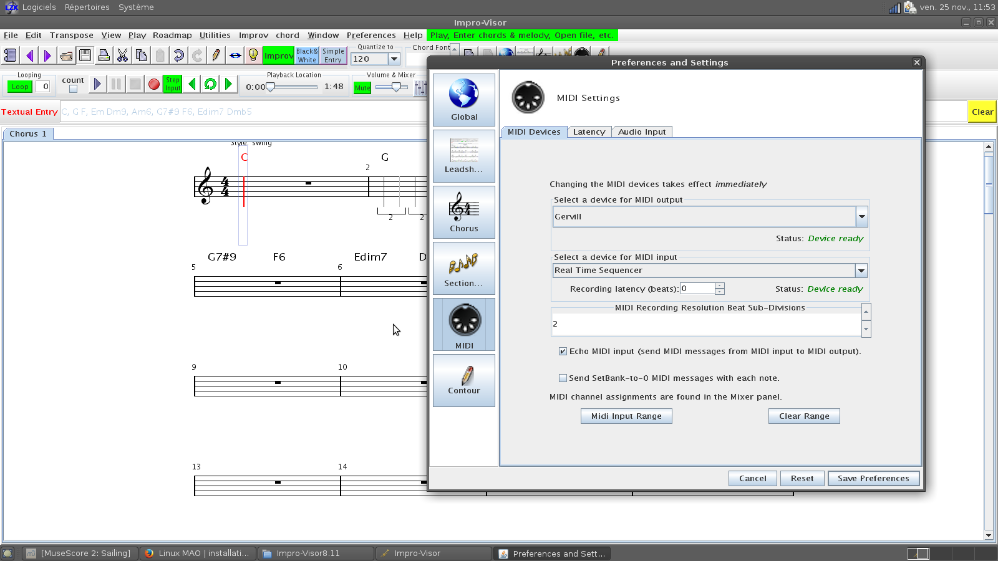Toggle Simple Entry mode

click(333, 55)
